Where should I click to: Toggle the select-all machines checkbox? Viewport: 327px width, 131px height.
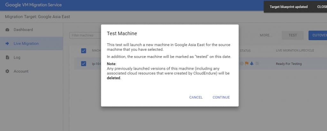[84, 51]
